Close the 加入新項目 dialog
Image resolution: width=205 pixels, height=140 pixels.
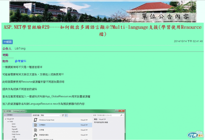121,111
